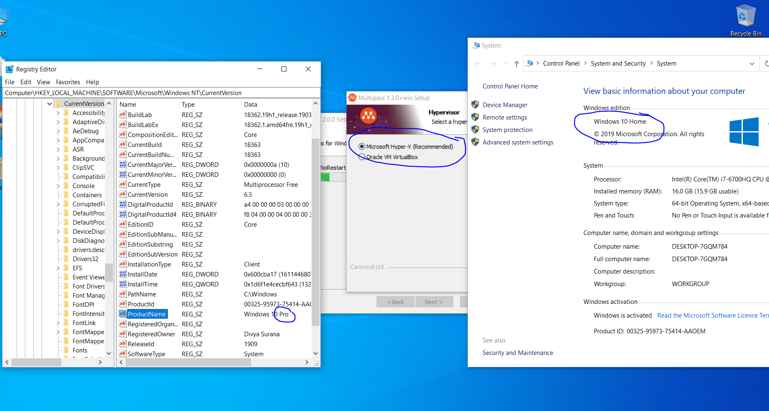Open Device Manager from the System sidebar

505,105
